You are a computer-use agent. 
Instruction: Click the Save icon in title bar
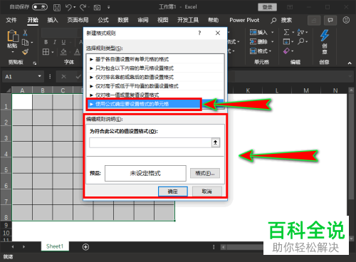[x=57, y=7]
